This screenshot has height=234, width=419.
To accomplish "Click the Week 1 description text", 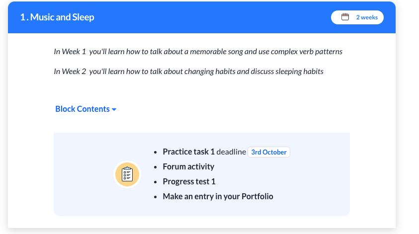I will point(198,51).
